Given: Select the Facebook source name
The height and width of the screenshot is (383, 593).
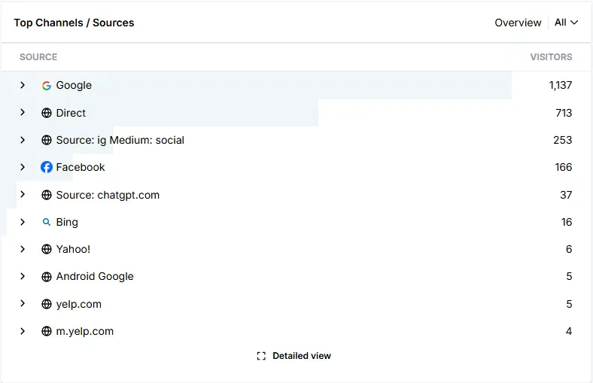Looking at the screenshot, I should click(81, 167).
